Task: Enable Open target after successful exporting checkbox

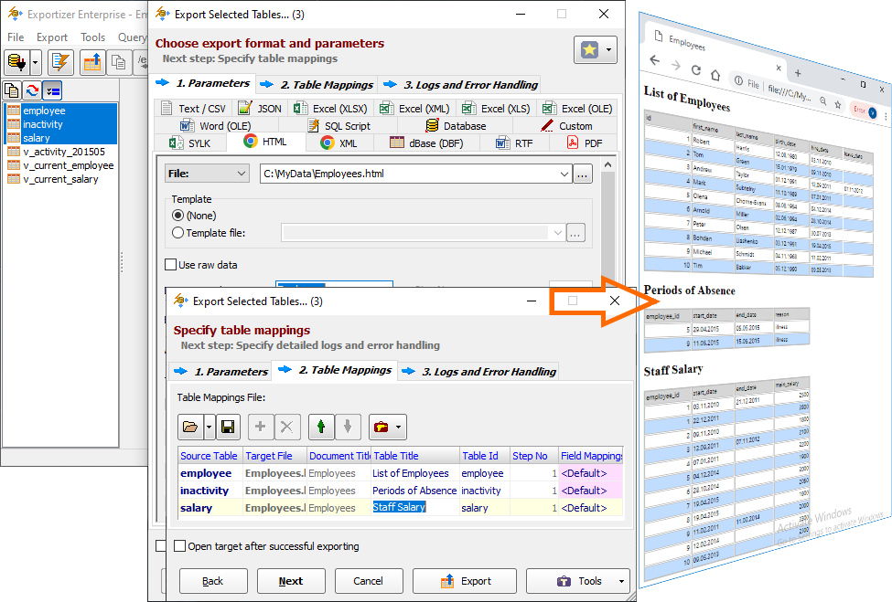Action: click(x=179, y=546)
